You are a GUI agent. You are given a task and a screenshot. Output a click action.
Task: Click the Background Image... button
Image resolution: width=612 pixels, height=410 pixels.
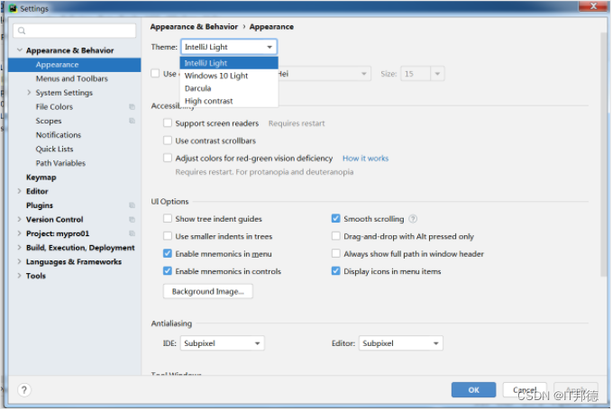point(208,292)
